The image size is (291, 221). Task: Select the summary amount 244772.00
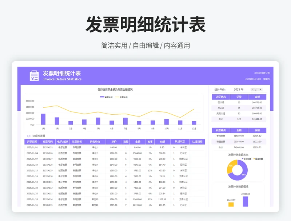(x=257, y=102)
